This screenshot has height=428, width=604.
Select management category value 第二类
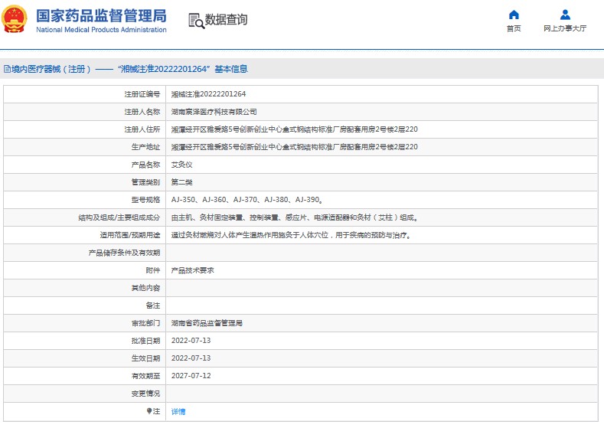[182, 182]
